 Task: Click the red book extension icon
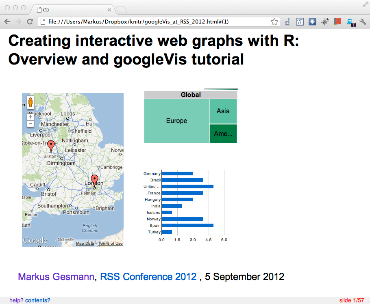pos(337,22)
